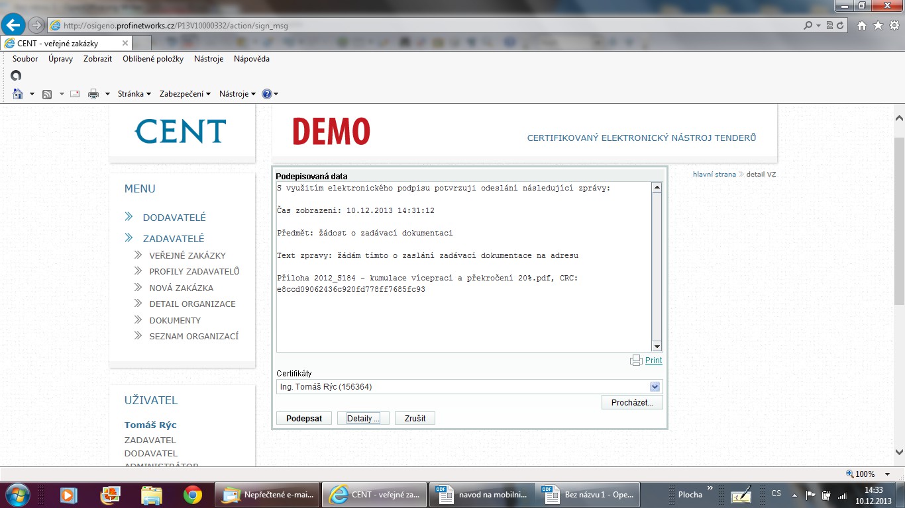Open the Soubor menu
Screen dimensions: 905x508
point(25,59)
